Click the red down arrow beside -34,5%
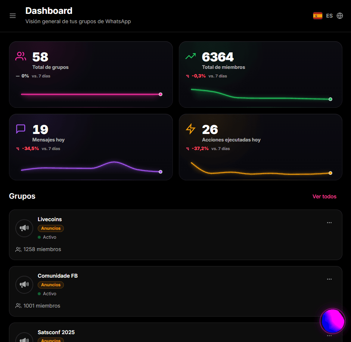The image size is (351, 342). tap(18, 149)
